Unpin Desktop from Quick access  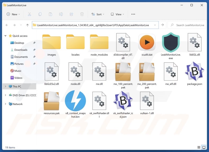point(34,43)
